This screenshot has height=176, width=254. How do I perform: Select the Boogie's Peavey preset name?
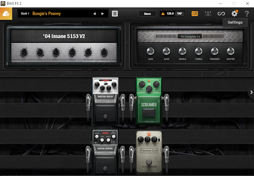click(47, 13)
